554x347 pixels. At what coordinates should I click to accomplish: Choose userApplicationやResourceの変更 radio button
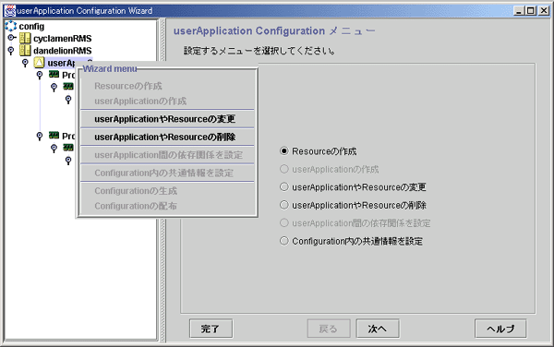tap(284, 186)
